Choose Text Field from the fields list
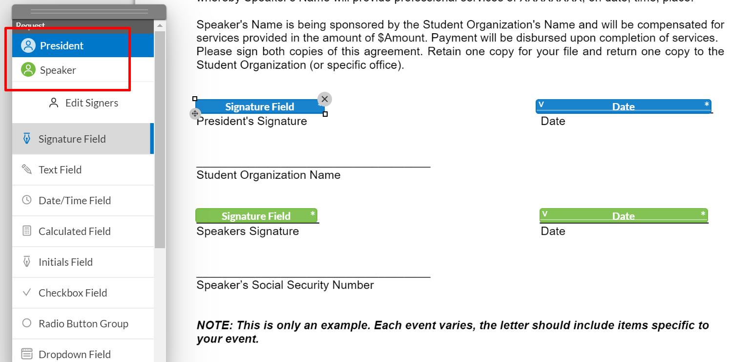Screen dimensions: 751x362 click(x=60, y=170)
